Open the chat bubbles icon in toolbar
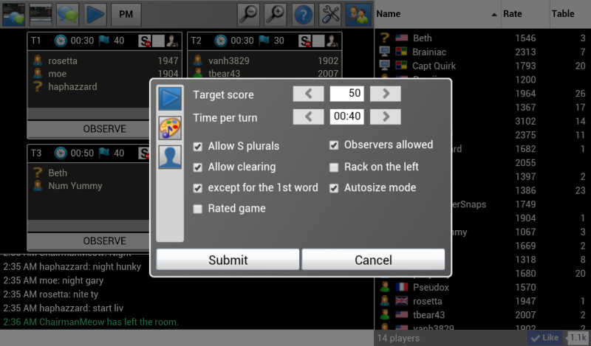The width and height of the screenshot is (591, 346). 68,14
